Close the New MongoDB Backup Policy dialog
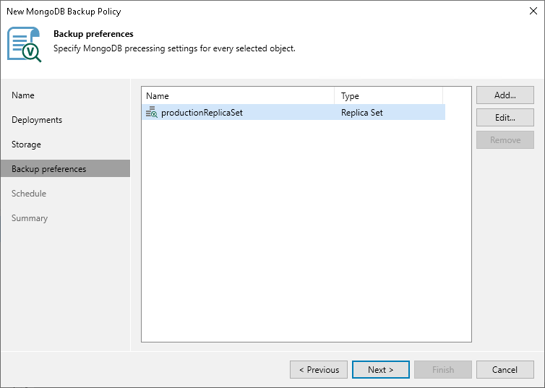 [533, 11]
